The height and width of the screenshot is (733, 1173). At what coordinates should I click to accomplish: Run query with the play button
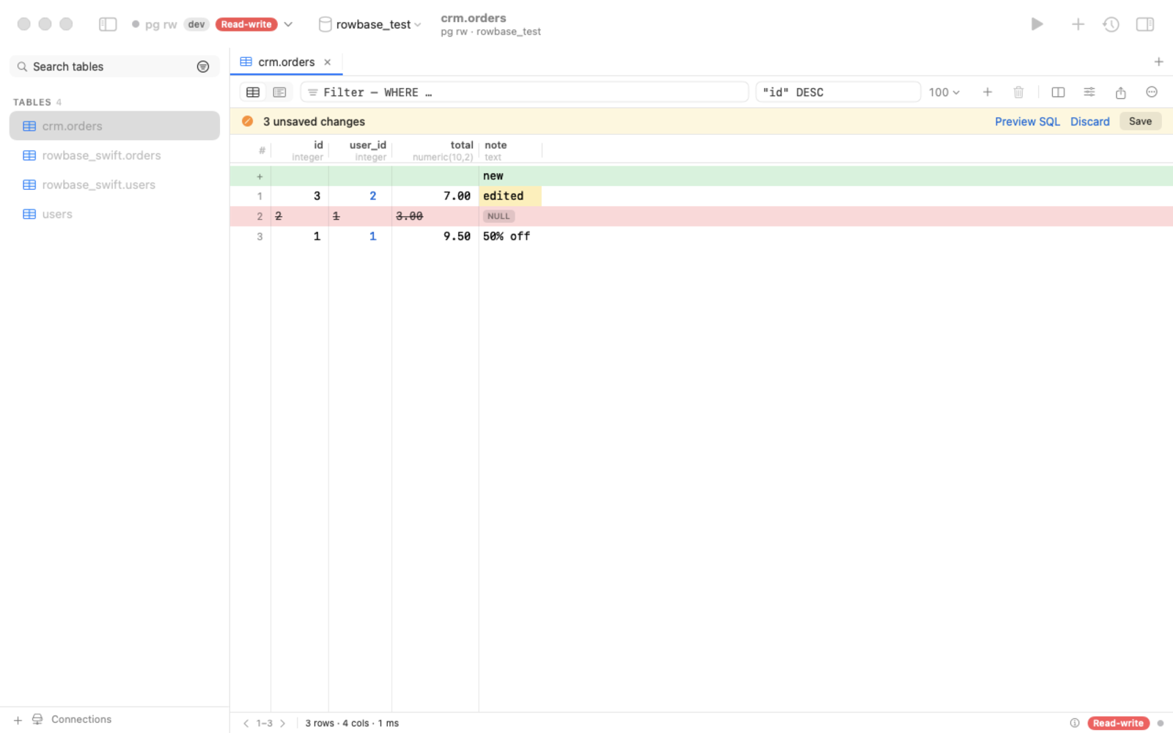[1037, 24]
